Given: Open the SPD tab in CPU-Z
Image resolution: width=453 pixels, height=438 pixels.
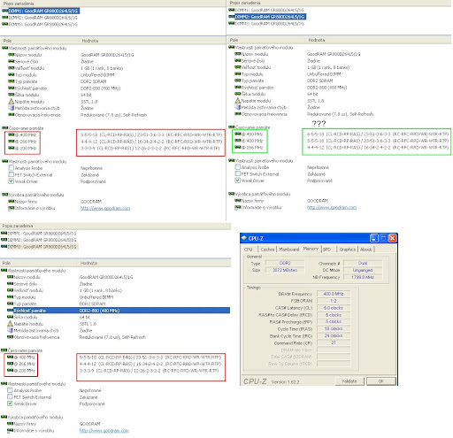Looking at the screenshot, I should pyautogui.click(x=326, y=250).
